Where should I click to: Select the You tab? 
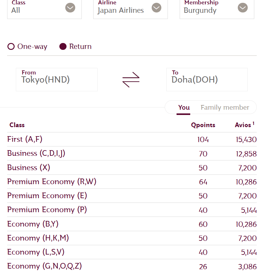[184, 107]
